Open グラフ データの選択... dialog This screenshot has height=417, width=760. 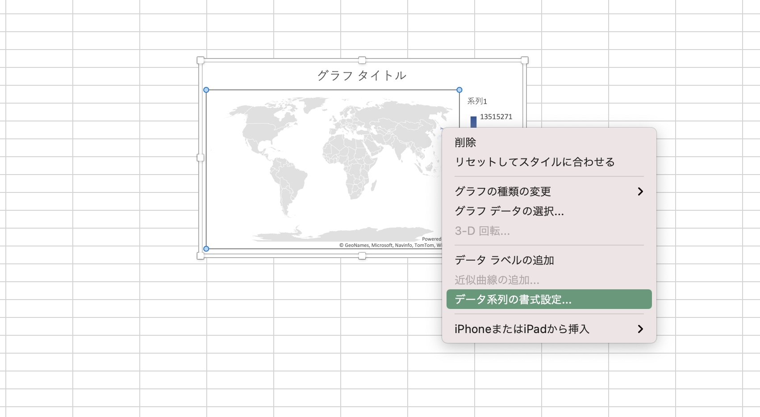[509, 211]
